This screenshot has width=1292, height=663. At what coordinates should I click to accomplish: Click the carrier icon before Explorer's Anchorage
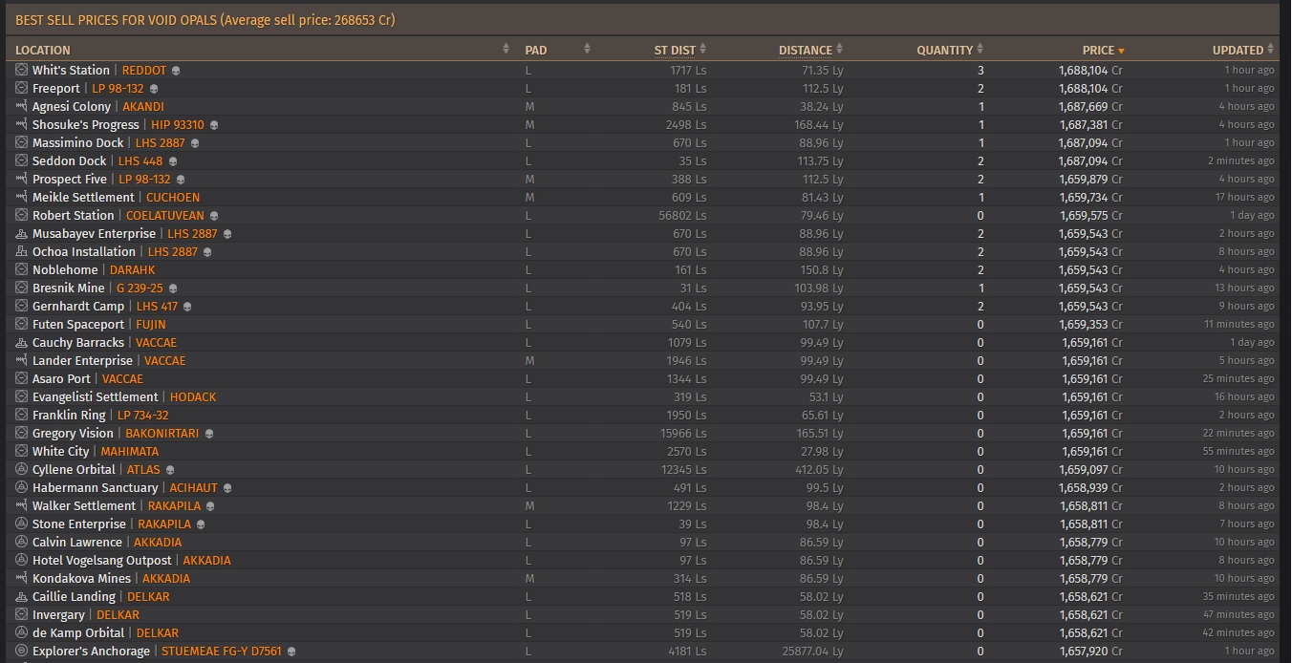pos(22,651)
